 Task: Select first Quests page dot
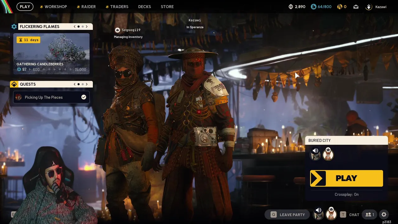[x=78, y=84]
